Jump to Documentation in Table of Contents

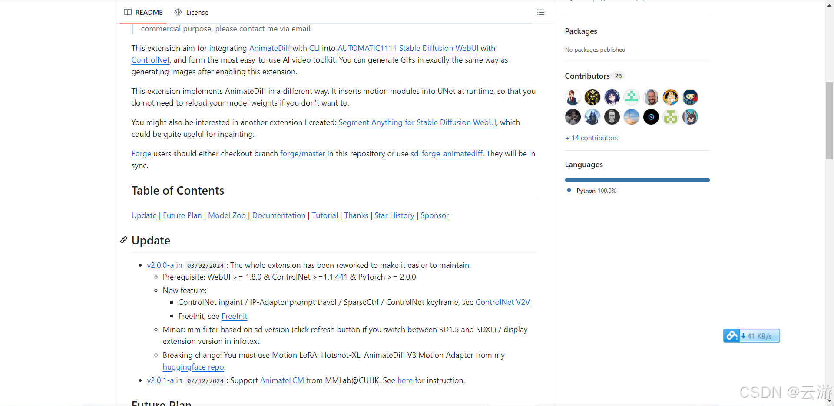pos(279,215)
